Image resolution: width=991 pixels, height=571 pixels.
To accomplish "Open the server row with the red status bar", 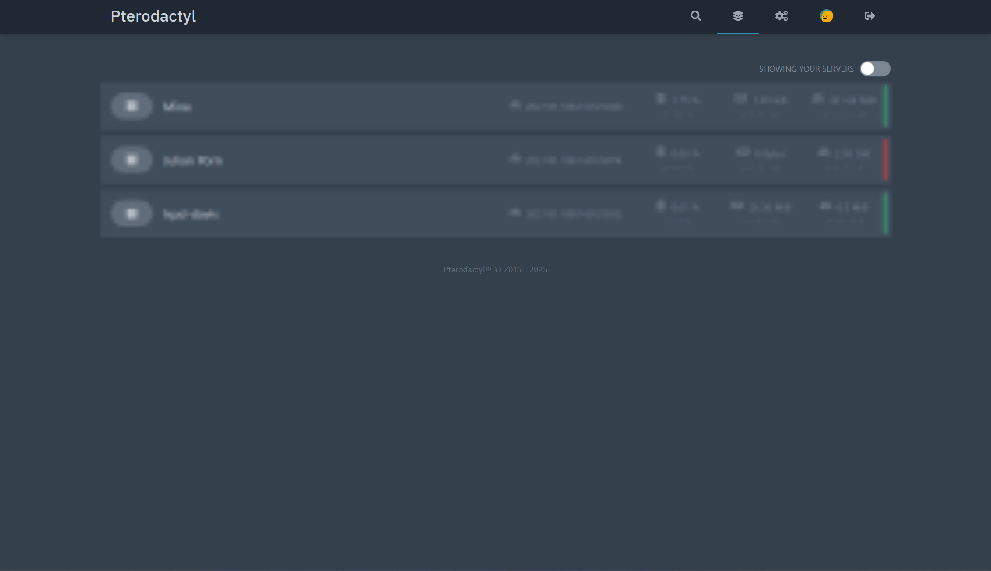I will tap(495, 160).
